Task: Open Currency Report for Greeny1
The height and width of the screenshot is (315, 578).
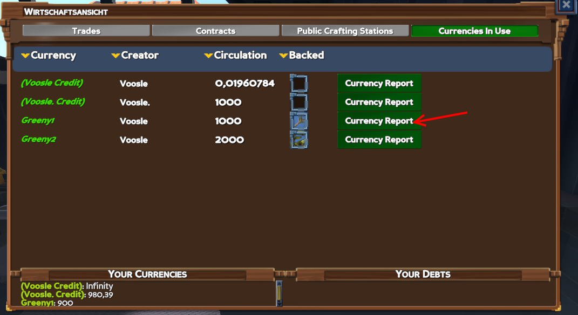Action: 379,121
